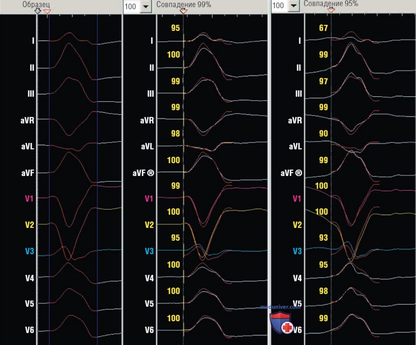This screenshot has width=416, height=345.
Task: Select the aVL lead label in the Образец panel
Action: click(x=28, y=147)
